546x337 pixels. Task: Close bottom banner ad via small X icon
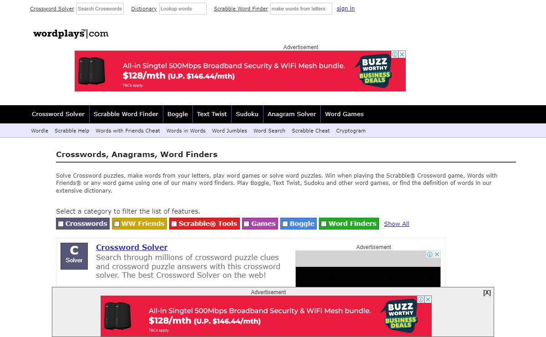pyautogui.click(x=428, y=299)
